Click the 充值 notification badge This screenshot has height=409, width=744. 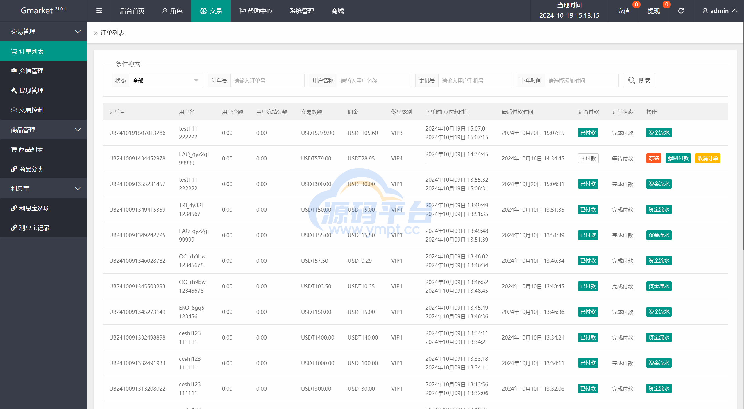pyautogui.click(x=636, y=4)
